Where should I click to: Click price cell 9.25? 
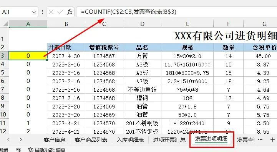point(260,81)
